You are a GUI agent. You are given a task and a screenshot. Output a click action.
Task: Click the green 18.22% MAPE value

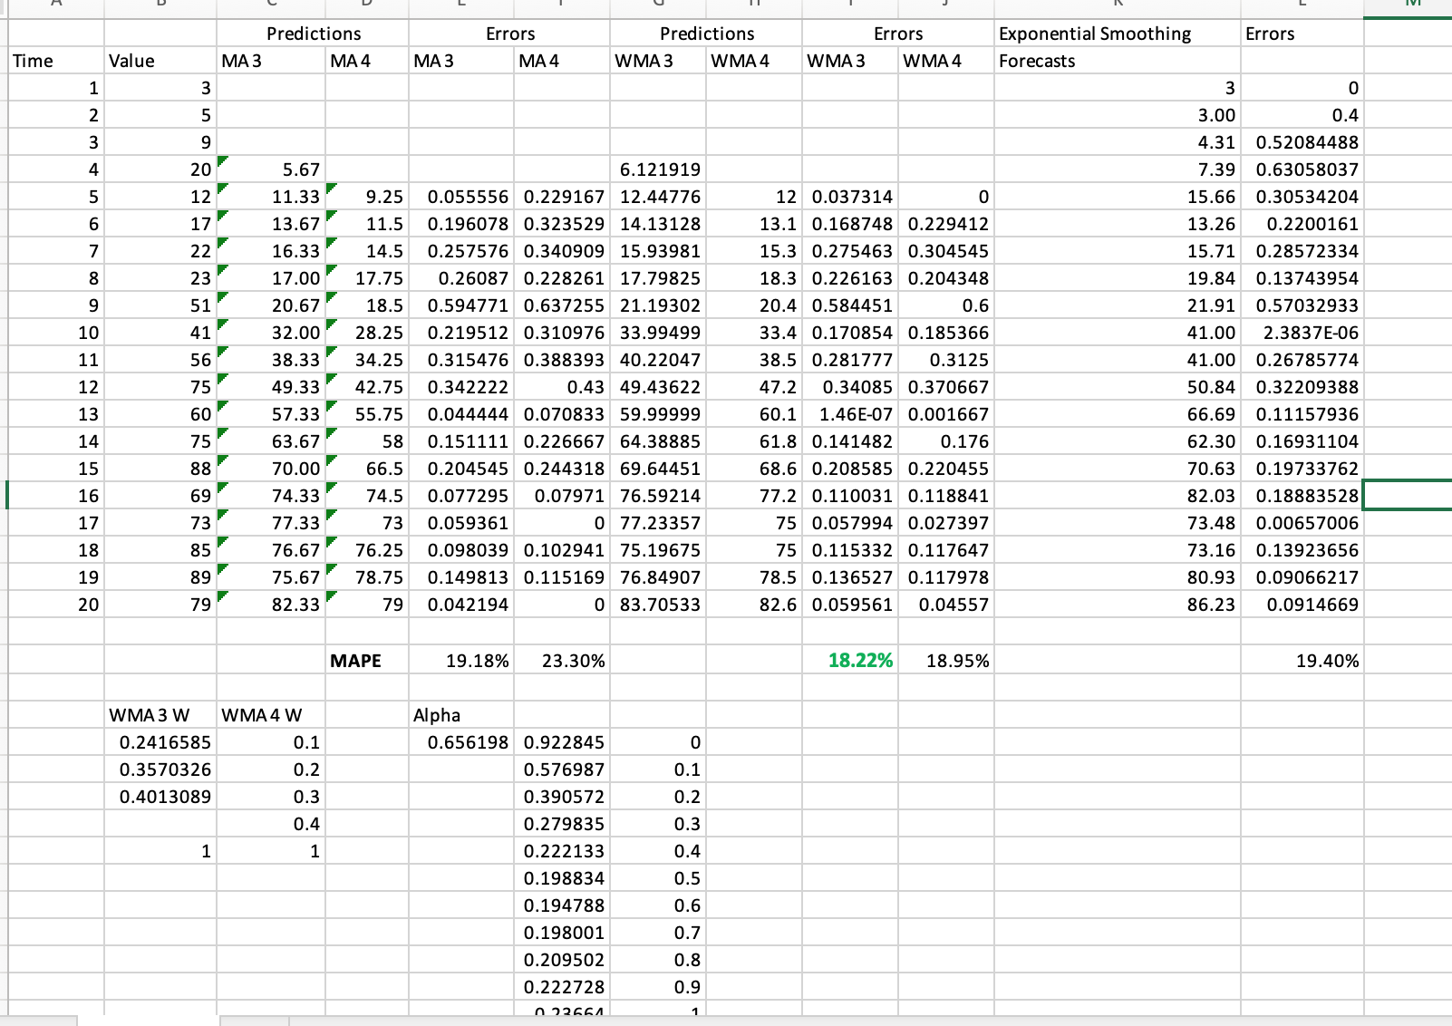pyautogui.click(x=859, y=661)
